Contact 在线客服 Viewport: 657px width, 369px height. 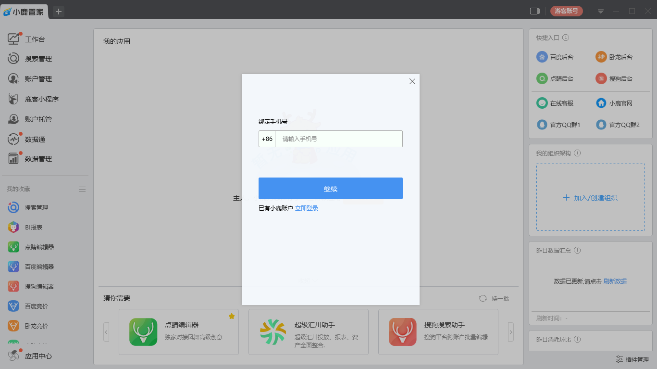[x=556, y=103]
